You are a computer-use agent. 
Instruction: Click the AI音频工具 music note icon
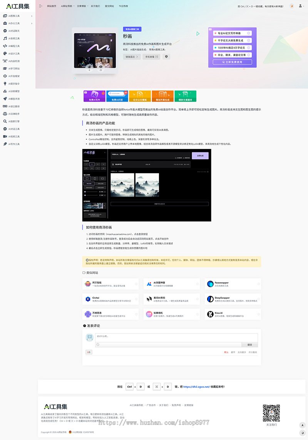[x=5, y=38]
